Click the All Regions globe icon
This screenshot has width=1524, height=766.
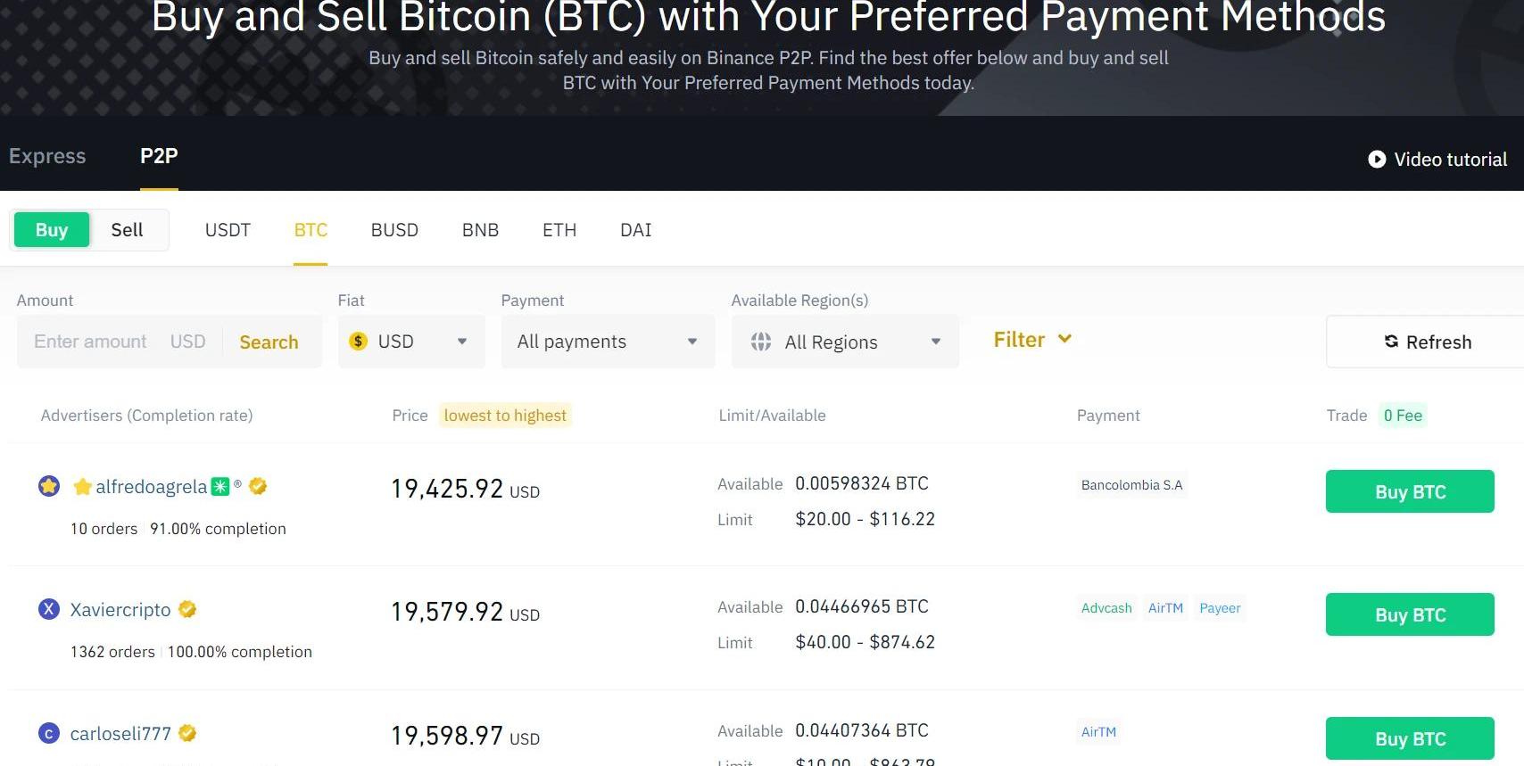point(761,342)
